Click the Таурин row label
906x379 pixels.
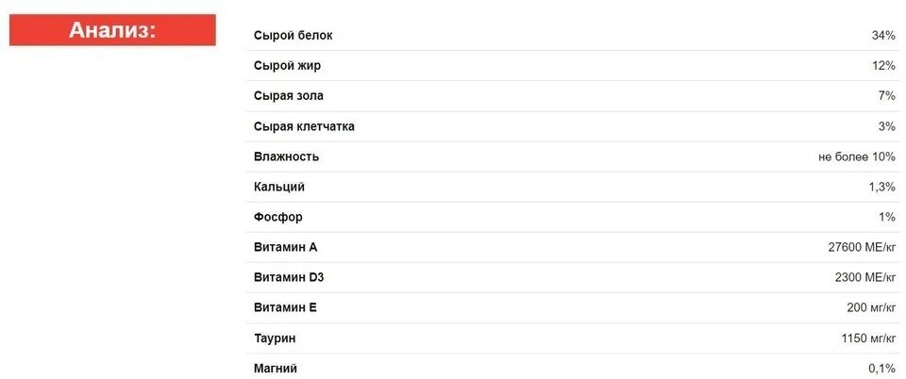pos(275,338)
